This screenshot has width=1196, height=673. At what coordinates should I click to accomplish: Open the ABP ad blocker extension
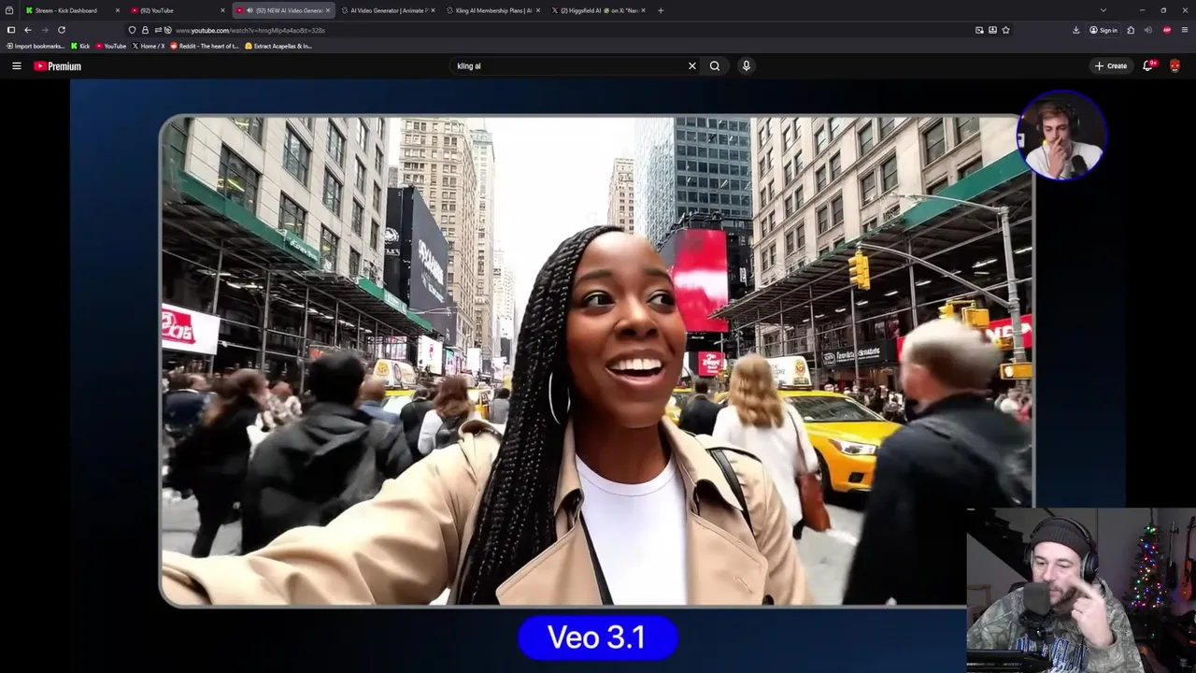pyautogui.click(x=1167, y=30)
